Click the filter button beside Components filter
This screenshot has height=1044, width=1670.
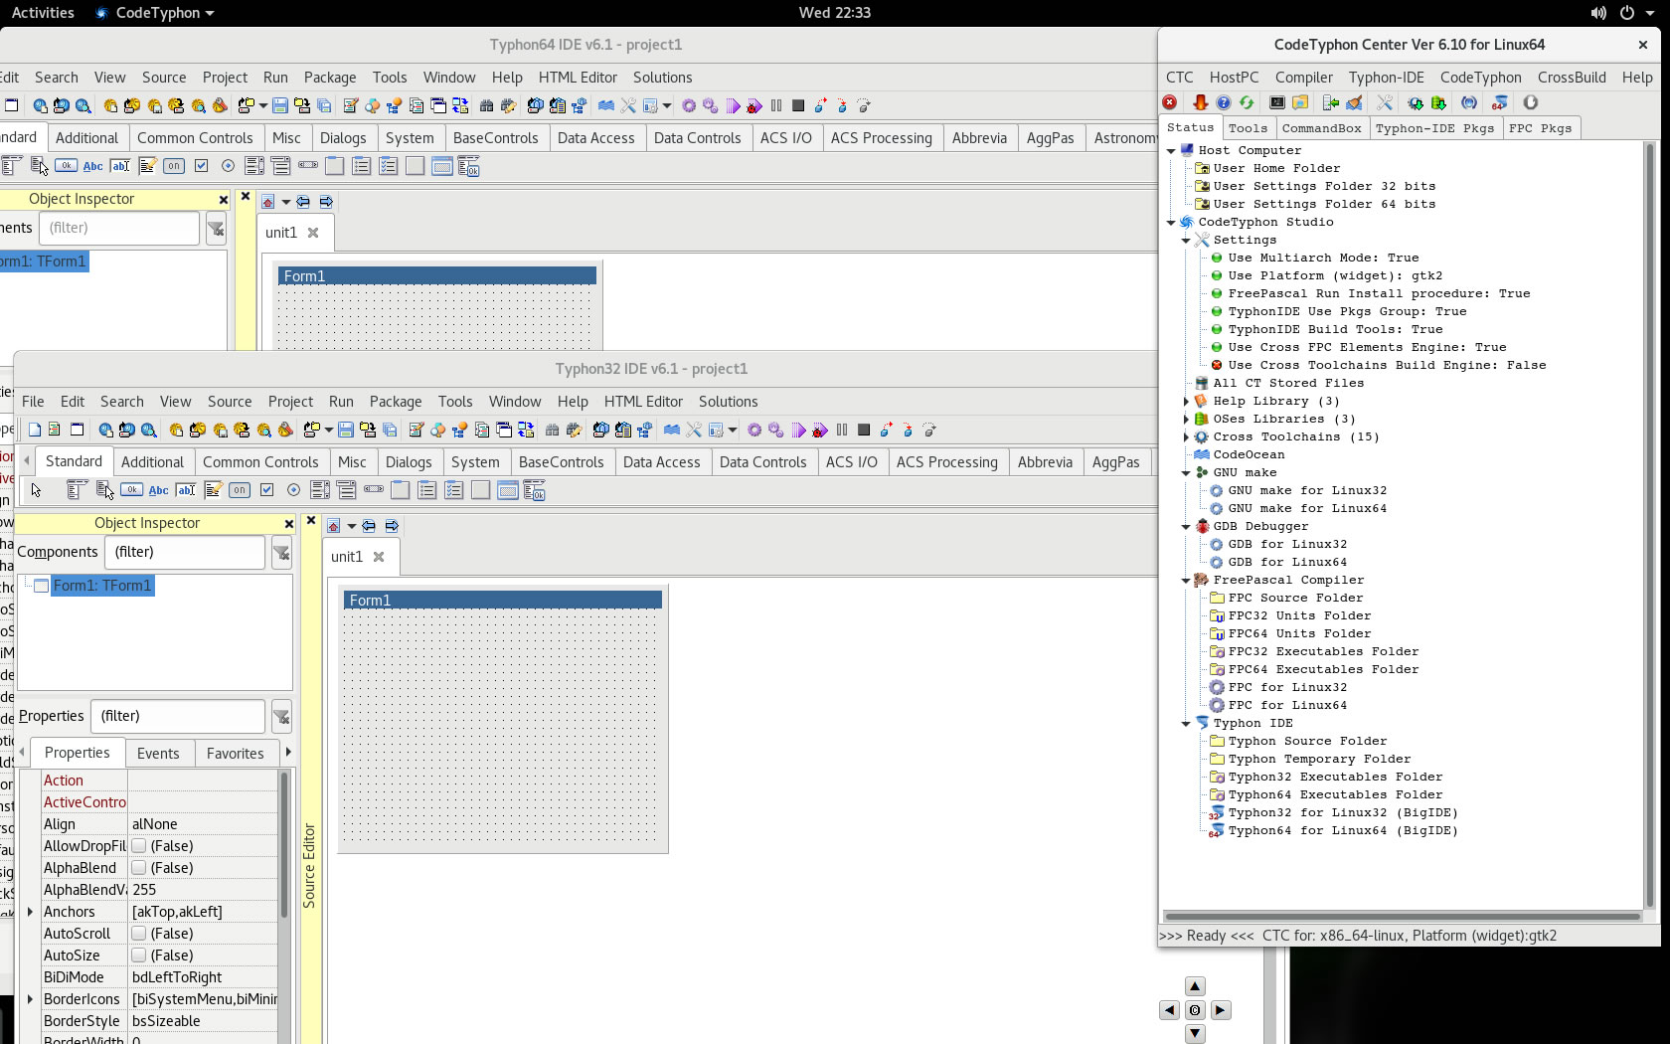tap(281, 553)
